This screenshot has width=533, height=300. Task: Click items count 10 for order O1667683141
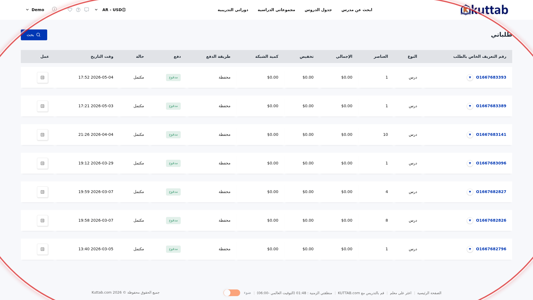coord(386,134)
